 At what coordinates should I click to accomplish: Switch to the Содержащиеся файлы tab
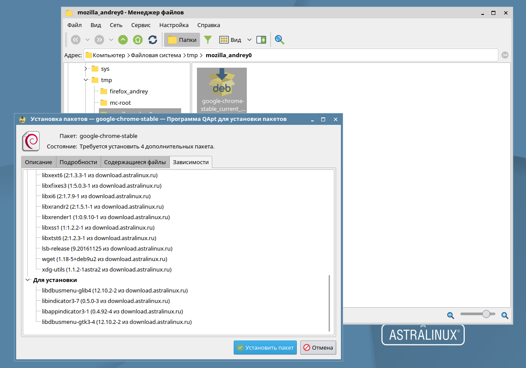pos(135,162)
